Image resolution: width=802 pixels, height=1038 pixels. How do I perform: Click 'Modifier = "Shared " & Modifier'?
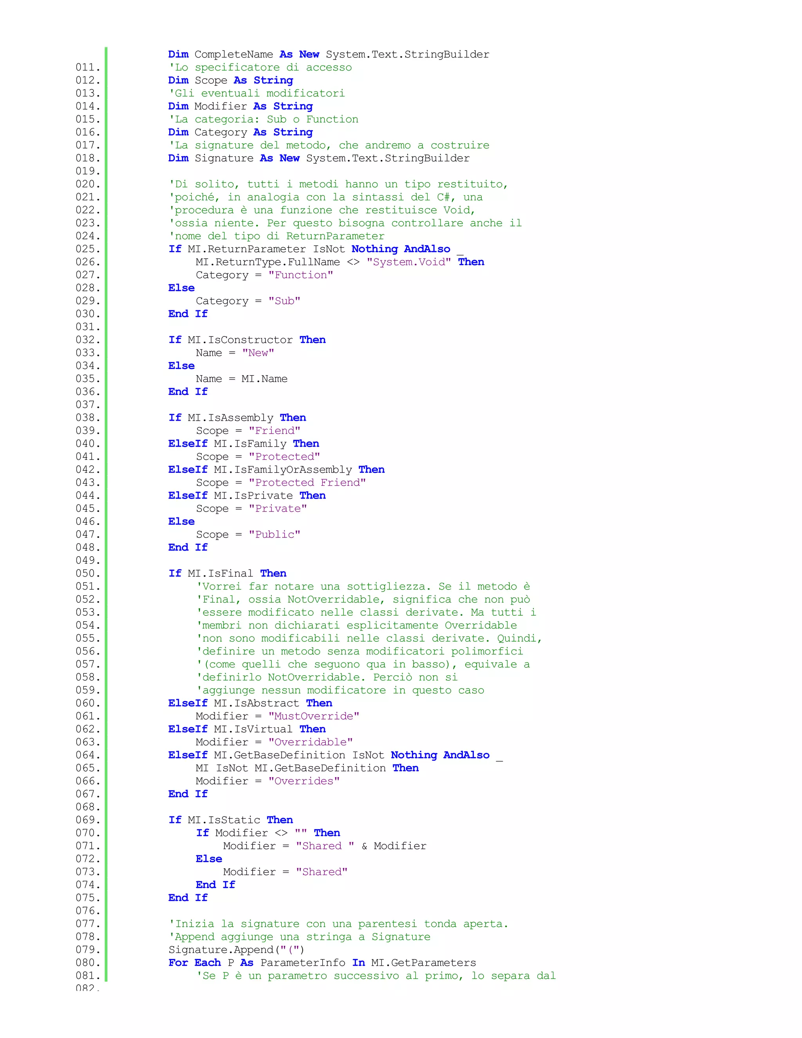coord(325,846)
